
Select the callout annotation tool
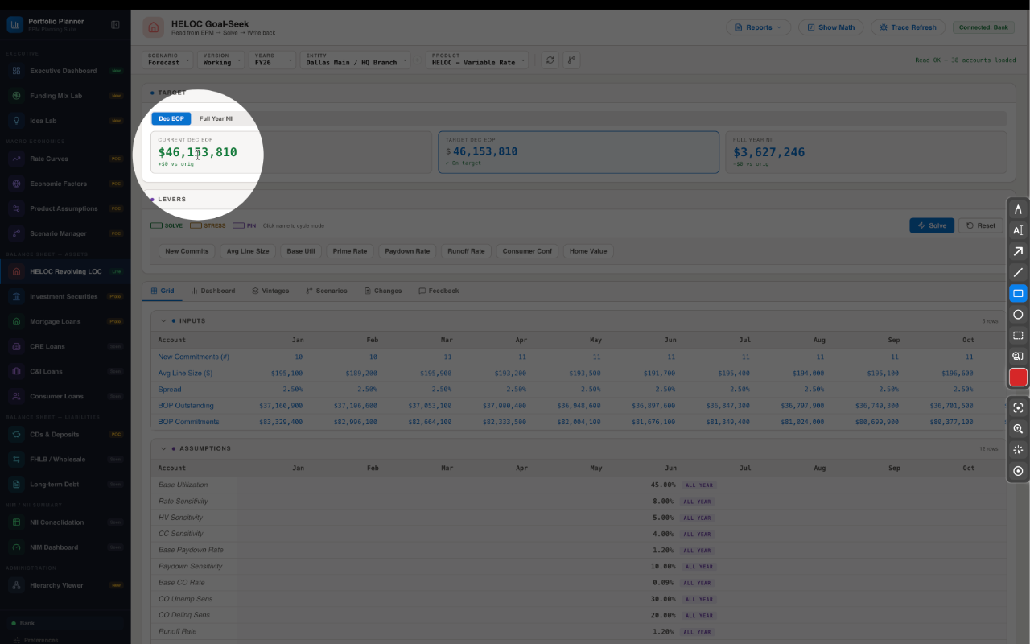click(1018, 356)
